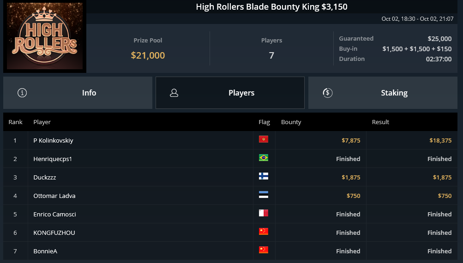Click the $21,000 Prize Pool value
Screen dimensions: 463x263
148,55
